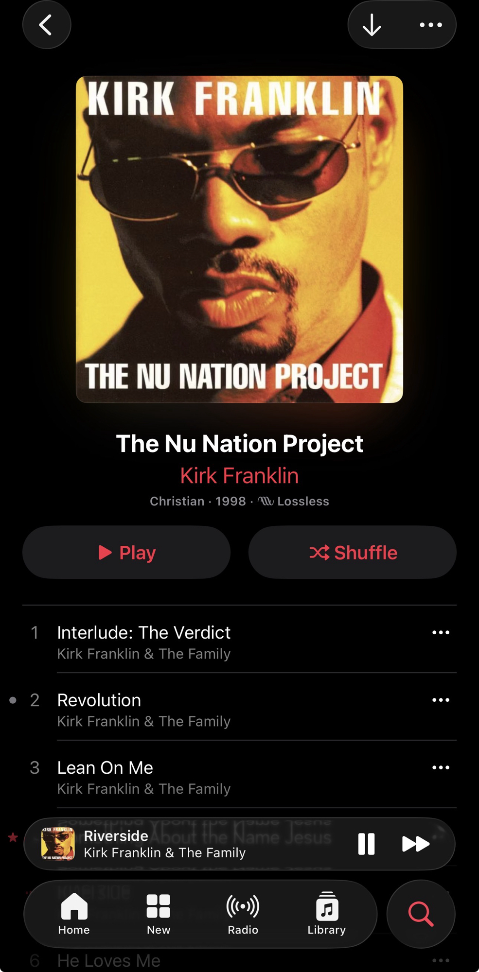The height and width of the screenshot is (972, 479).
Task: Switch to the Radio tab
Action: (x=243, y=914)
